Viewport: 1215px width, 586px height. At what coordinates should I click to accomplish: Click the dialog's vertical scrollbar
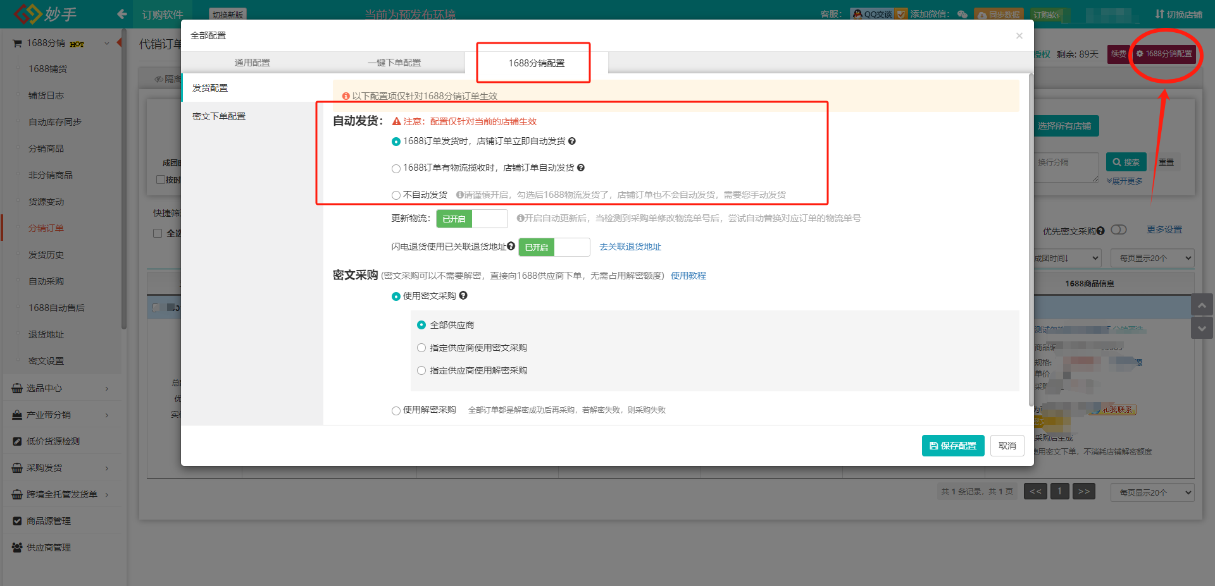coord(1031,240)
